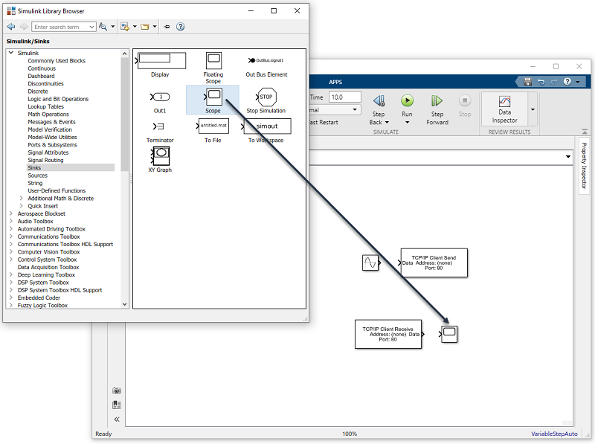The width and height of the screenshot is (595, 444).
Task: Collapse the Simulink tree node
Action: click(10, 53)
